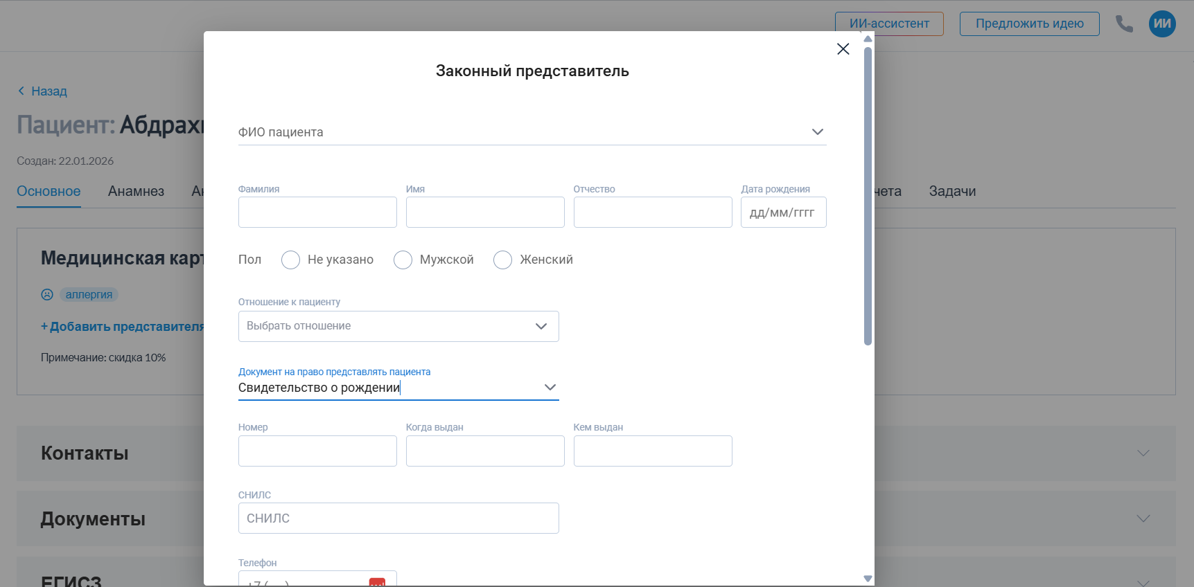Focus the Номер document field
Screen dimensions: 1194x587
(317, 451)
